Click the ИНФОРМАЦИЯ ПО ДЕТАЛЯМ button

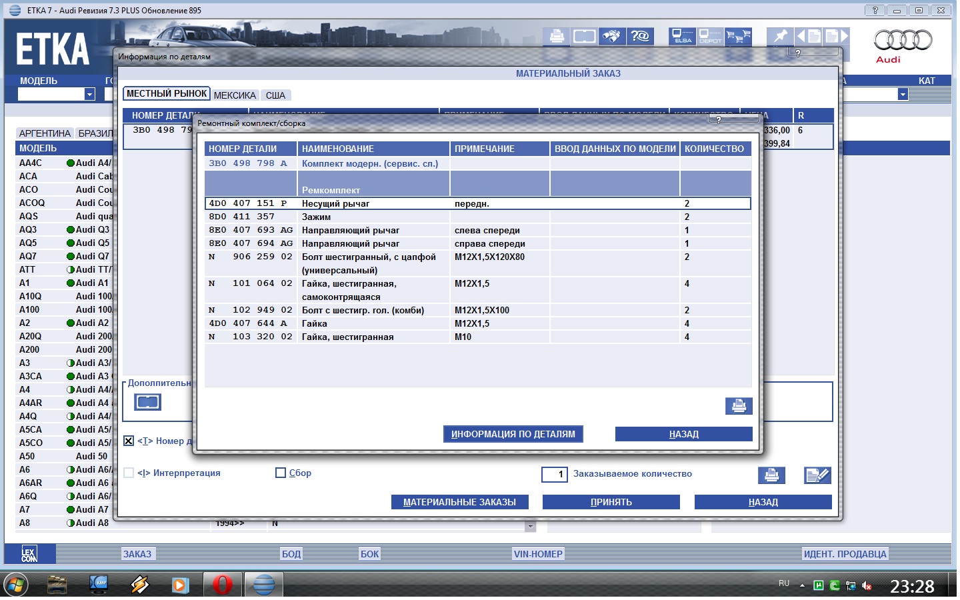pos(513,434)
